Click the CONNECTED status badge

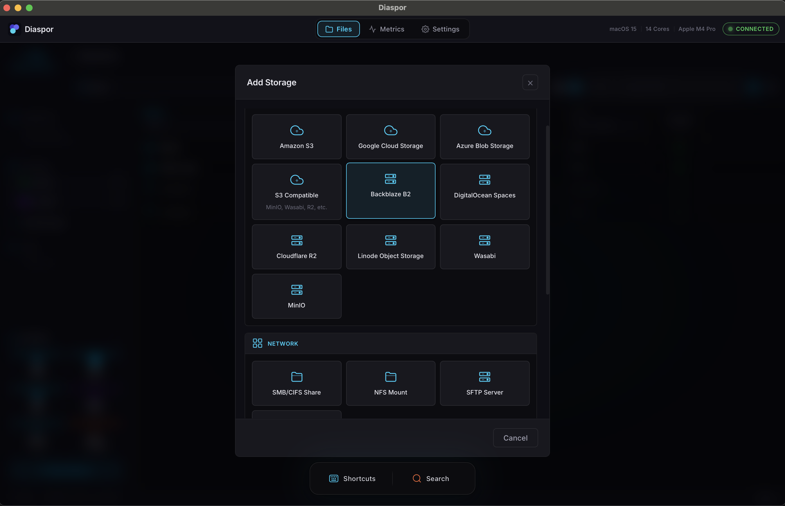tap(750, 29)
